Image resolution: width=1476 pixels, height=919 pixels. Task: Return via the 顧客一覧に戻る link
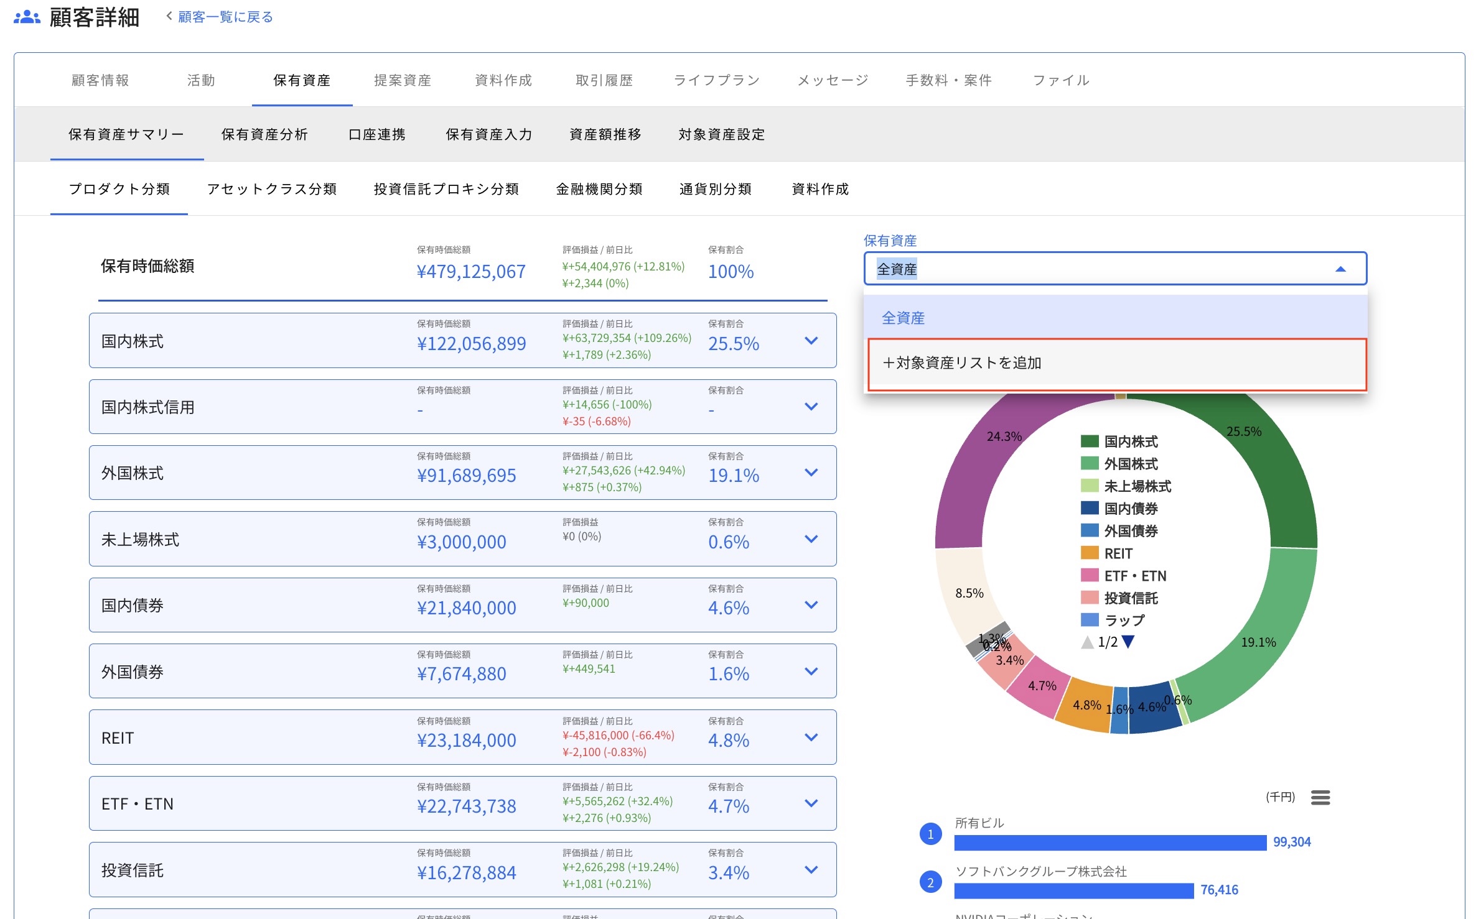coord(225,16)
